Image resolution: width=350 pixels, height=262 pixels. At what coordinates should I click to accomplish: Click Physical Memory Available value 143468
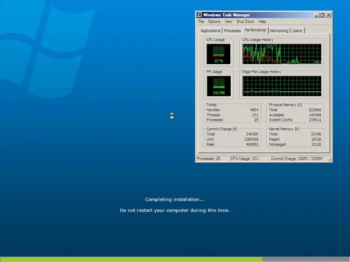click(x=315, y=115)
